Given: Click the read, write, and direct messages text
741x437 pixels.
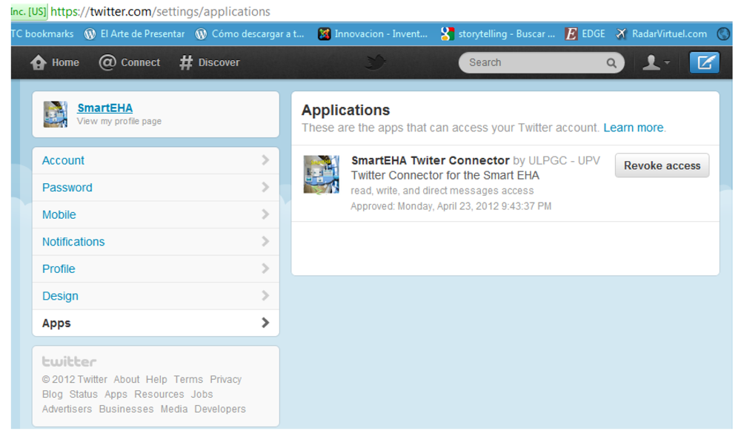Looking at the screenshot, I should pyautogui.click(x=442, y=191).
